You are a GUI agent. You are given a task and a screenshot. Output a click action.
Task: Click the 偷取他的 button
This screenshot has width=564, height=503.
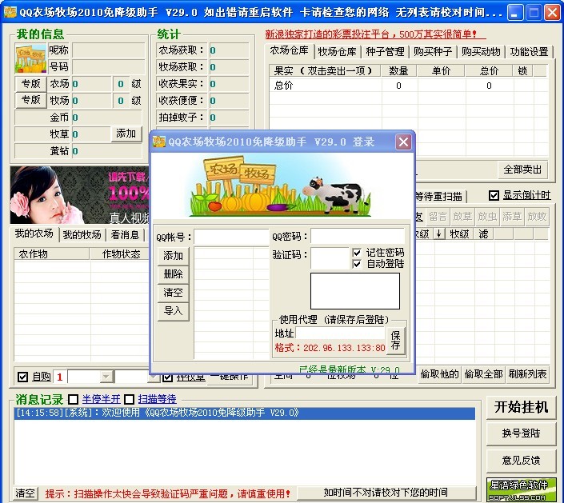click(439, 374)
